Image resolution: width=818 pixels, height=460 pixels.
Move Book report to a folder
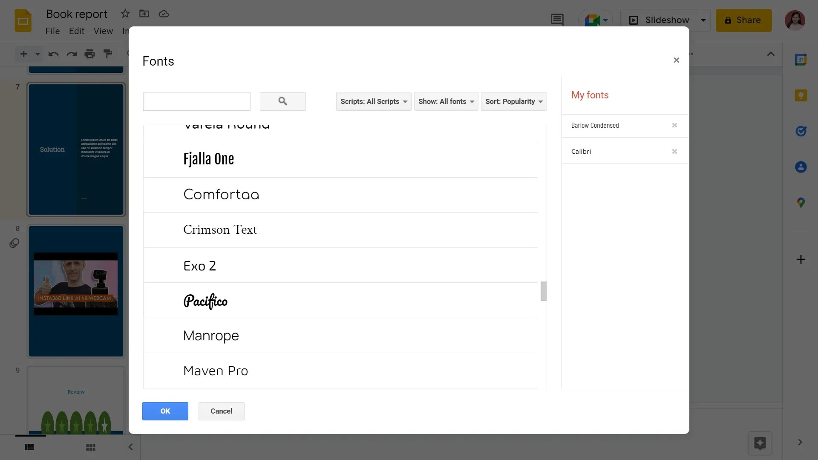tap(144, 14)
